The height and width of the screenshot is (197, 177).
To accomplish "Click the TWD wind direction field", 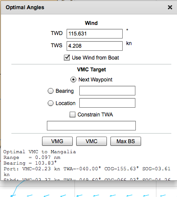I will (x=95, y=34).
